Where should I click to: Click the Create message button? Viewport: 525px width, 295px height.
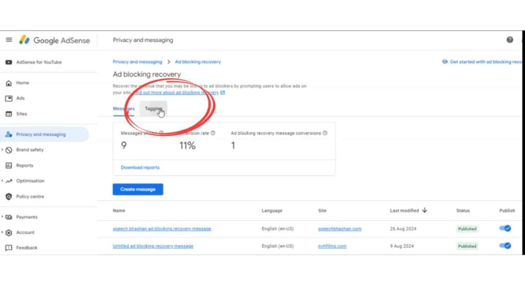(138, 189)
